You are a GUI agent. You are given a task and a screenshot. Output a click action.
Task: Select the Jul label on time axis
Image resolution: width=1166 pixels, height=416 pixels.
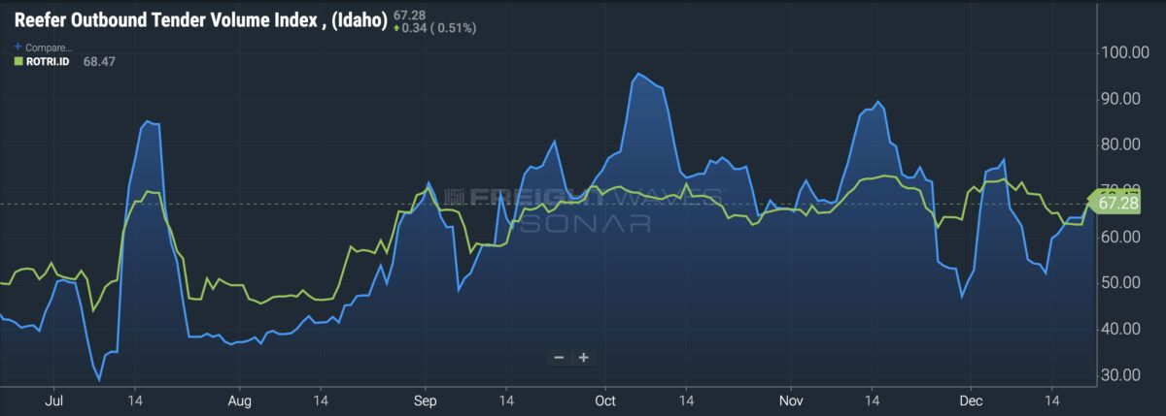point(54,400)
